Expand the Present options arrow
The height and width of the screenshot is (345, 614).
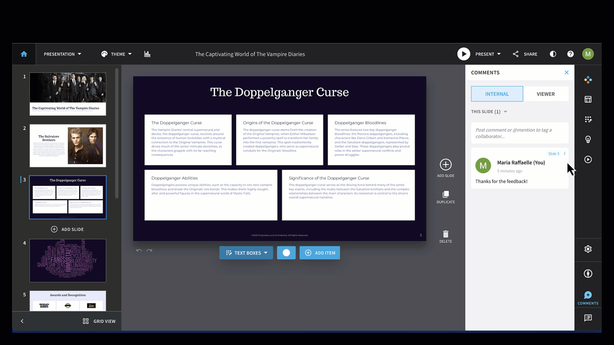pos(499,54)
